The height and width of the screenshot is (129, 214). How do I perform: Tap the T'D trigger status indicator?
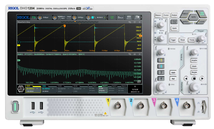click(34, 18)
